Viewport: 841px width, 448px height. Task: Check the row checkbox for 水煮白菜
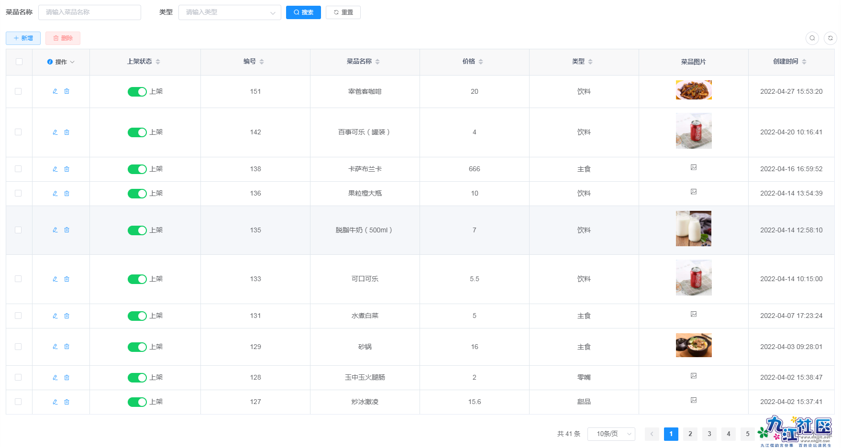coord(19,316)
